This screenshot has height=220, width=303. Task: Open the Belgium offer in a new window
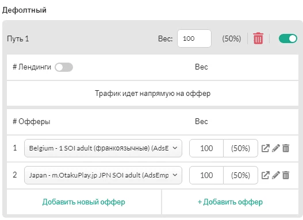[x=265, y=148]
